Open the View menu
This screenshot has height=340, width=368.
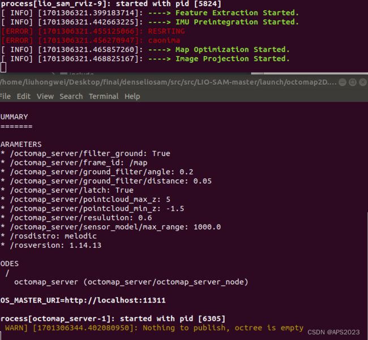[x=45, y=96]
